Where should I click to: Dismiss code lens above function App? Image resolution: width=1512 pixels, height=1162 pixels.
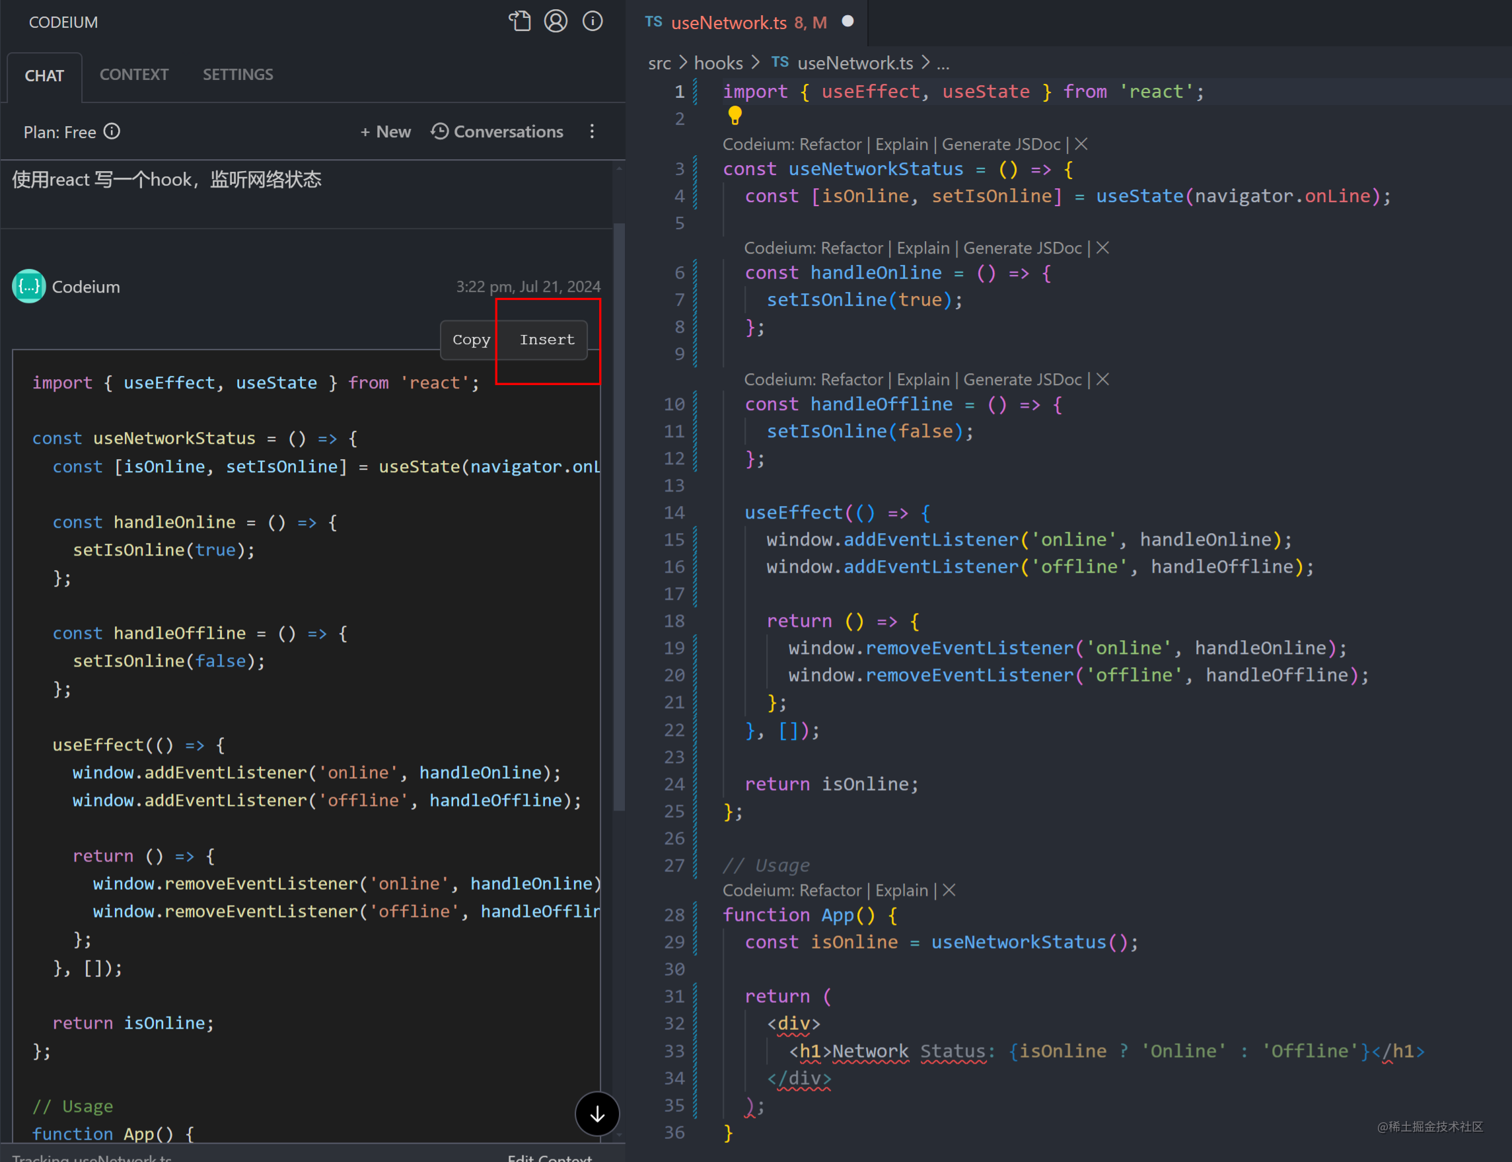coord(950,890)
